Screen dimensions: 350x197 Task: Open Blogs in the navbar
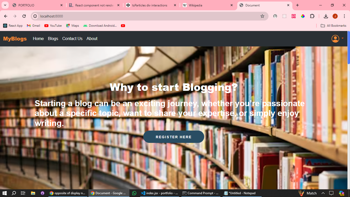click(x=53, y=39)
